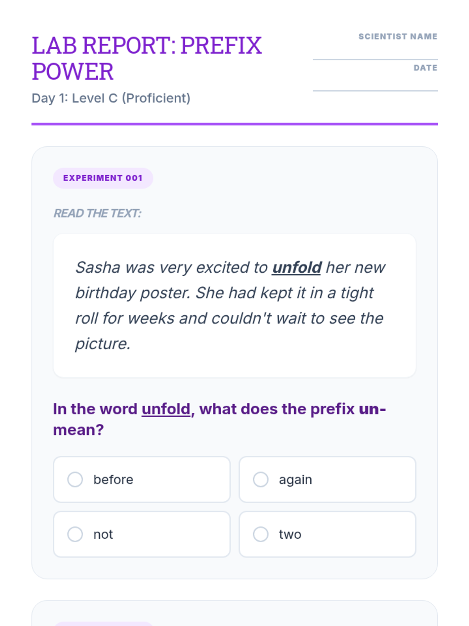Screen dimensions: 469x626
Task: Select the "before" radio button
Action: pyautogui.click(x=75, y=479)
